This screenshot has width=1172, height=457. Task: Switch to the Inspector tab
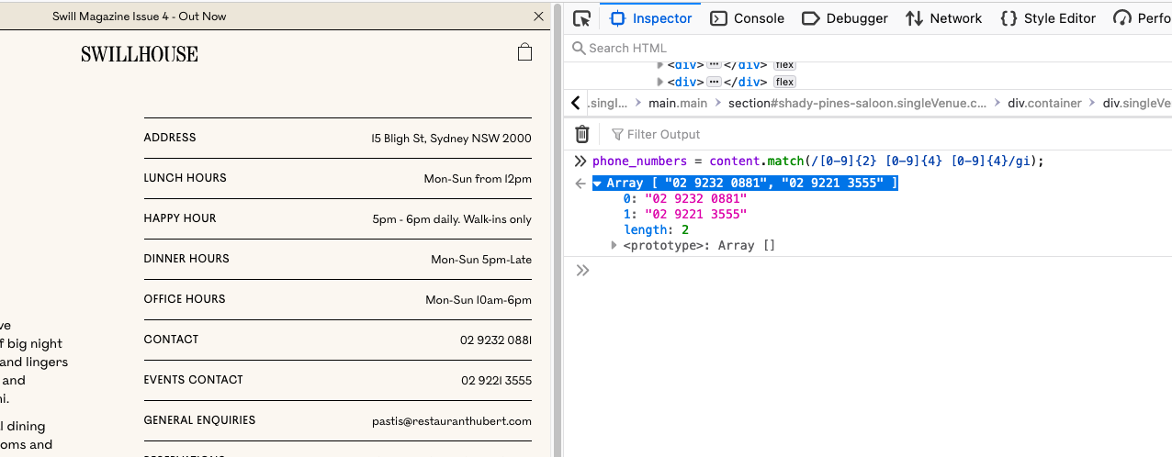pyautogui.click(x=651, y=18)
